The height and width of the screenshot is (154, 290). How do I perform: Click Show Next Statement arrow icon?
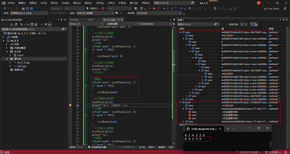point(164,9)
